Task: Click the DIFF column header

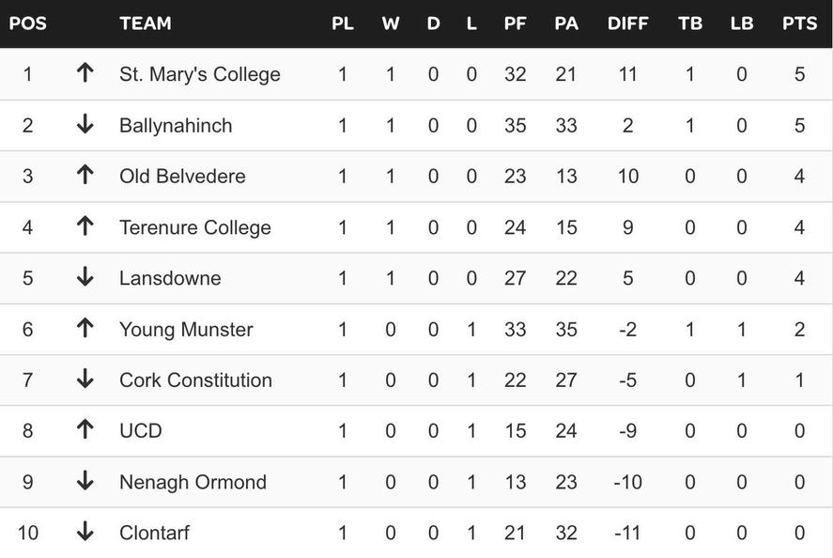Action: (x=627, y=23)
